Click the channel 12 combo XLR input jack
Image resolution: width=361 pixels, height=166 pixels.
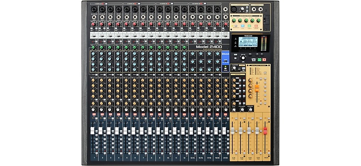(x=184, y=10)
